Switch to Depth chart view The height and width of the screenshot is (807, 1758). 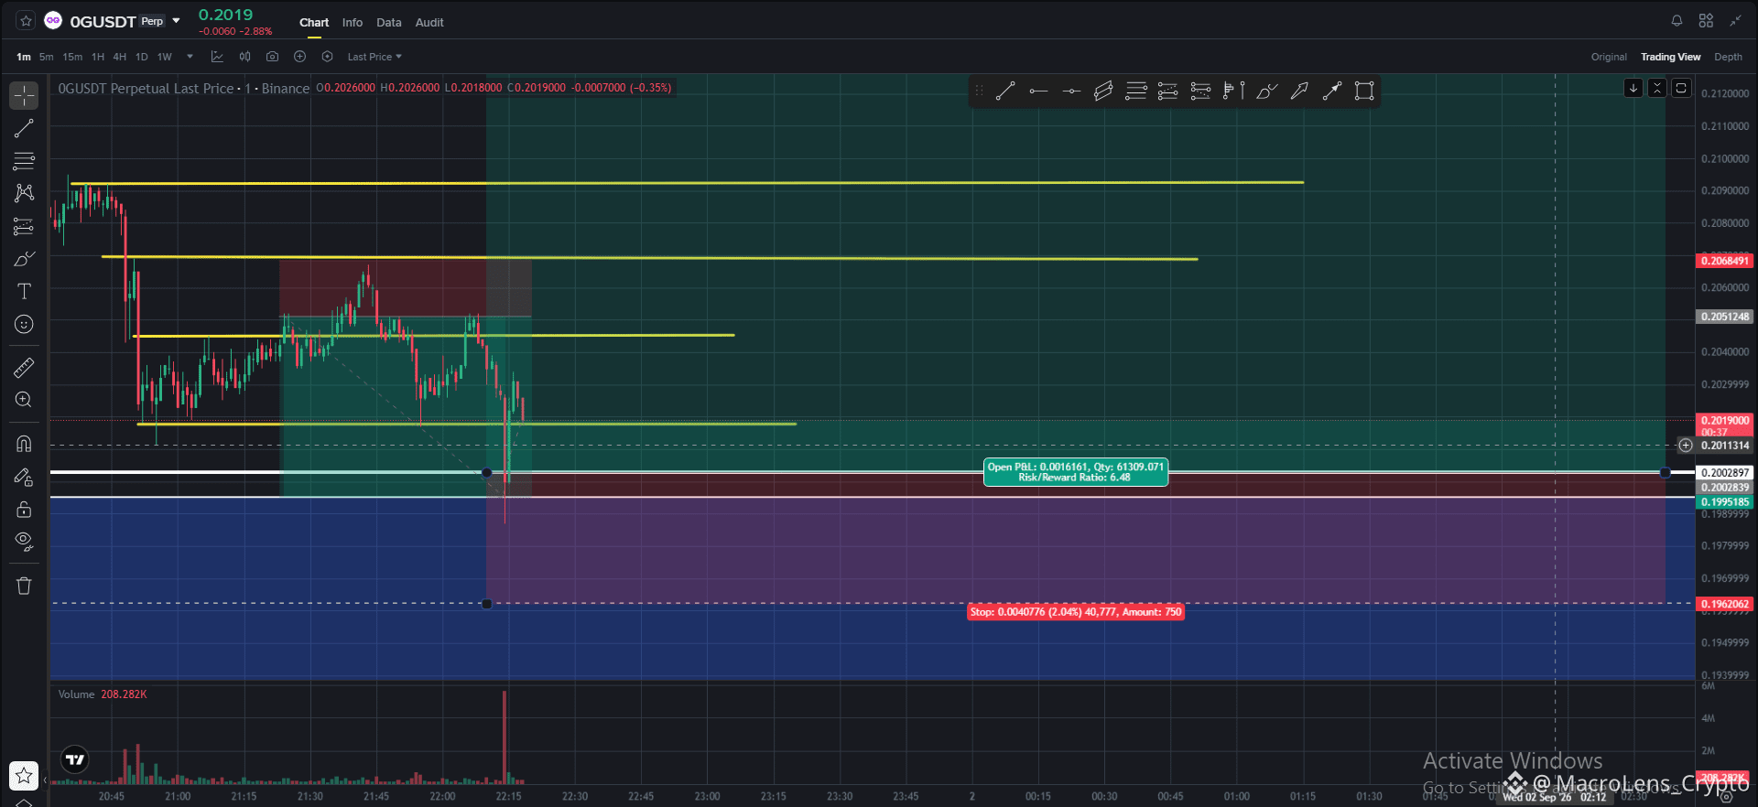(x=1728, y=57)
